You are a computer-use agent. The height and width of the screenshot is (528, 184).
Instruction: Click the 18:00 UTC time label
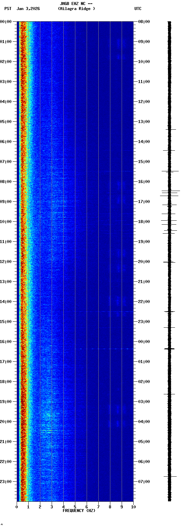(x=144, y=222)
